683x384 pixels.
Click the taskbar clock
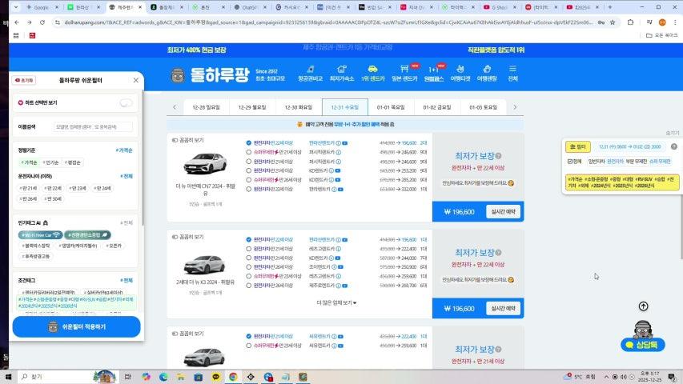pyautogui.click(x=649, y=377)
